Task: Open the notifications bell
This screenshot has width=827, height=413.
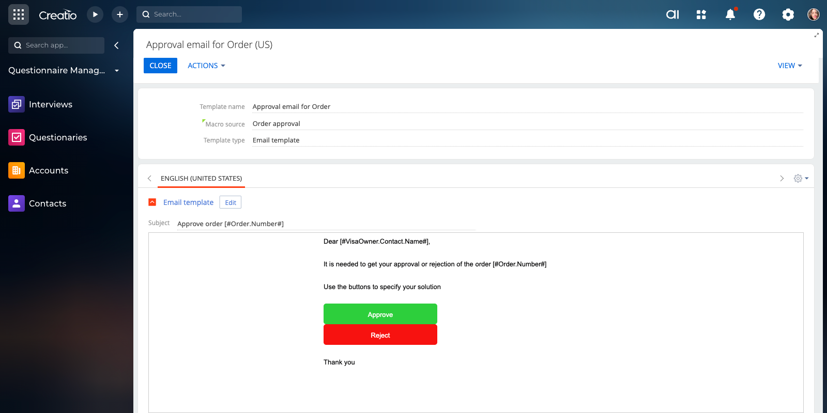Action: coord(730,14)
